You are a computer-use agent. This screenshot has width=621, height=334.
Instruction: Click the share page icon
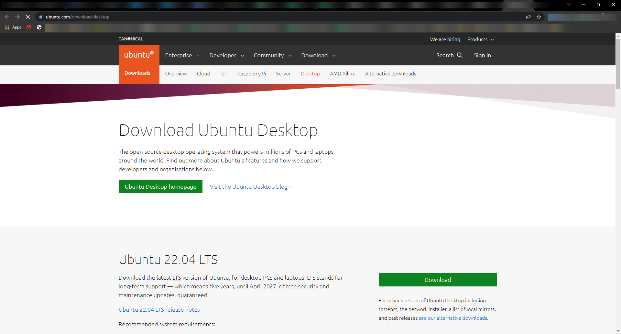click(x=528, y=17)
